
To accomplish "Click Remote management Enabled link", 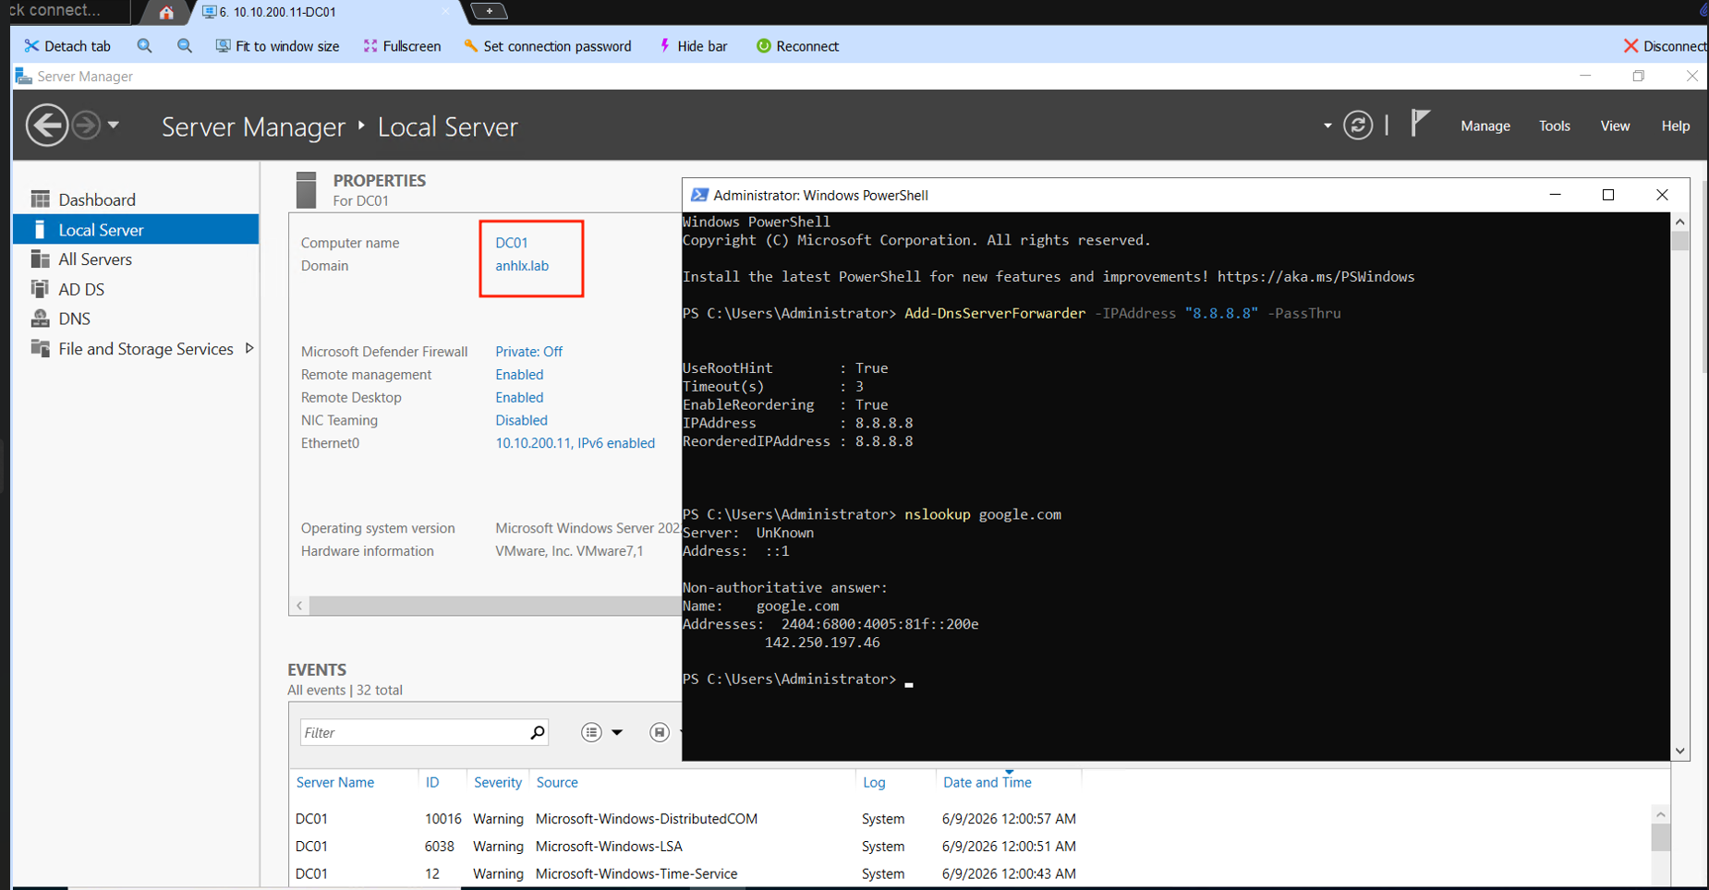I will [x=519, y=375].
